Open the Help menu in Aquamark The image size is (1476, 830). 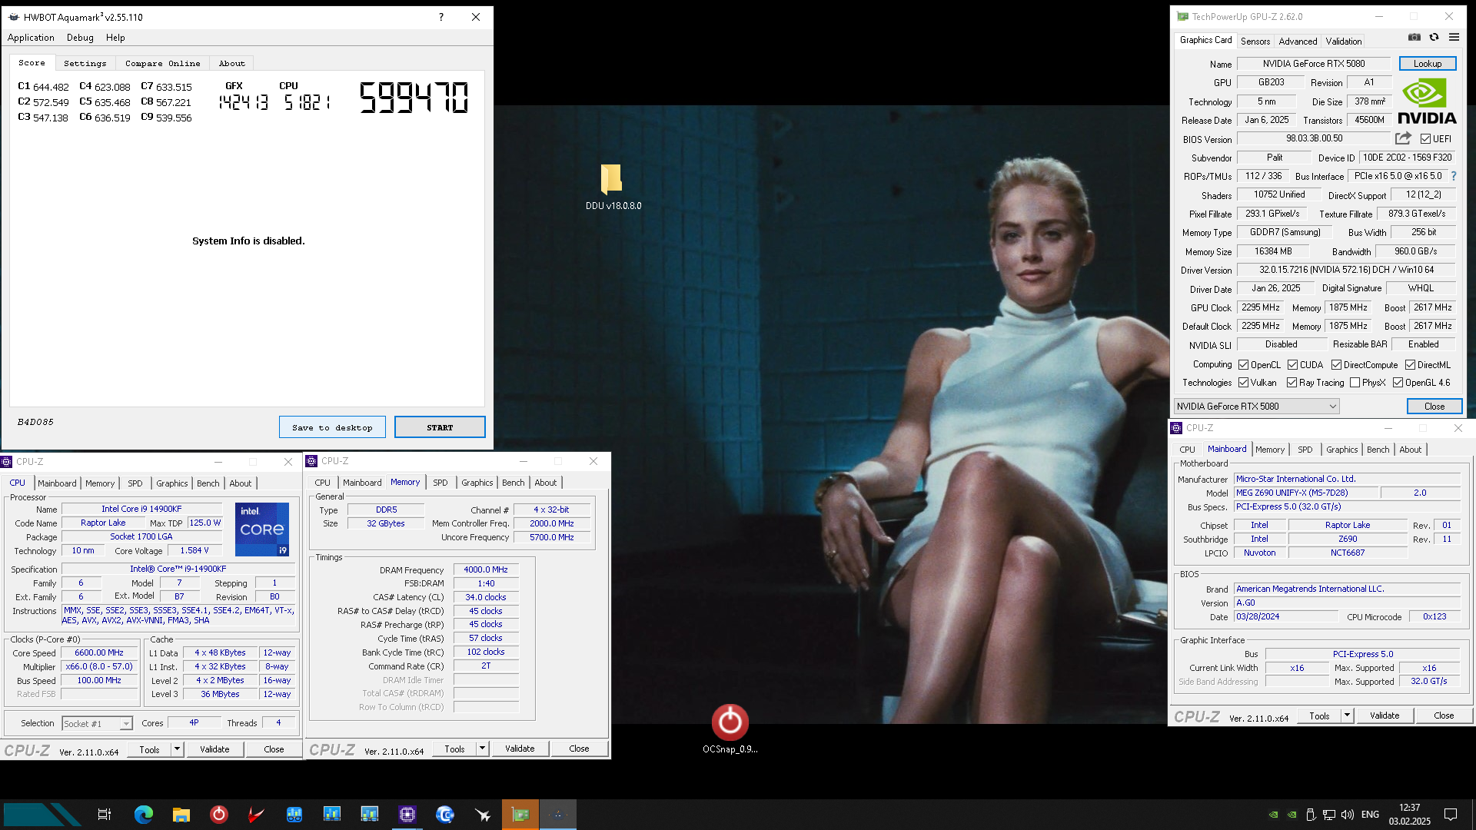click(115, 38)
